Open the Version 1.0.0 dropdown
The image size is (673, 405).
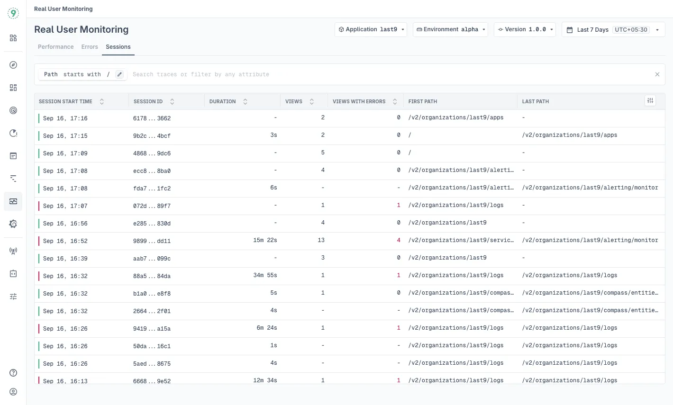point(525,29)
